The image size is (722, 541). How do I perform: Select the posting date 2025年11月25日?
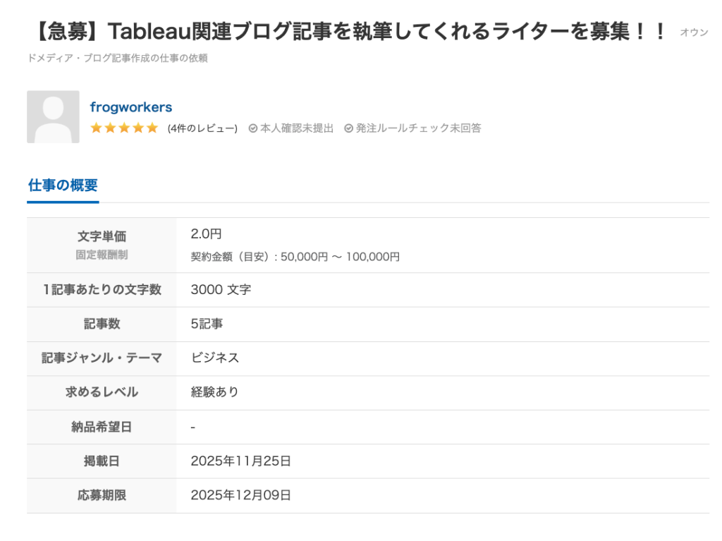240,461
